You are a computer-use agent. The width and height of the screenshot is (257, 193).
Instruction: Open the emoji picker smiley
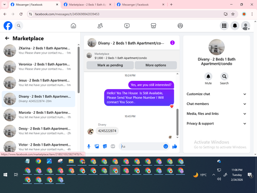click(166, 146)
